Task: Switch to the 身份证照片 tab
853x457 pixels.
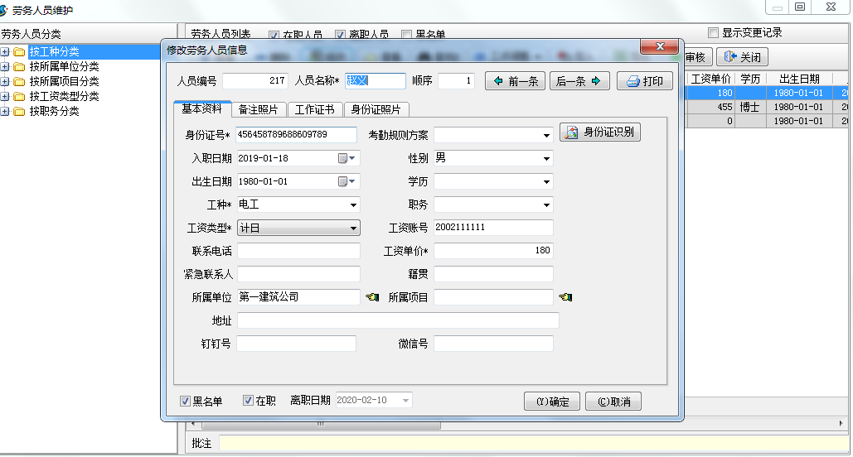Action: click(376, 109)
